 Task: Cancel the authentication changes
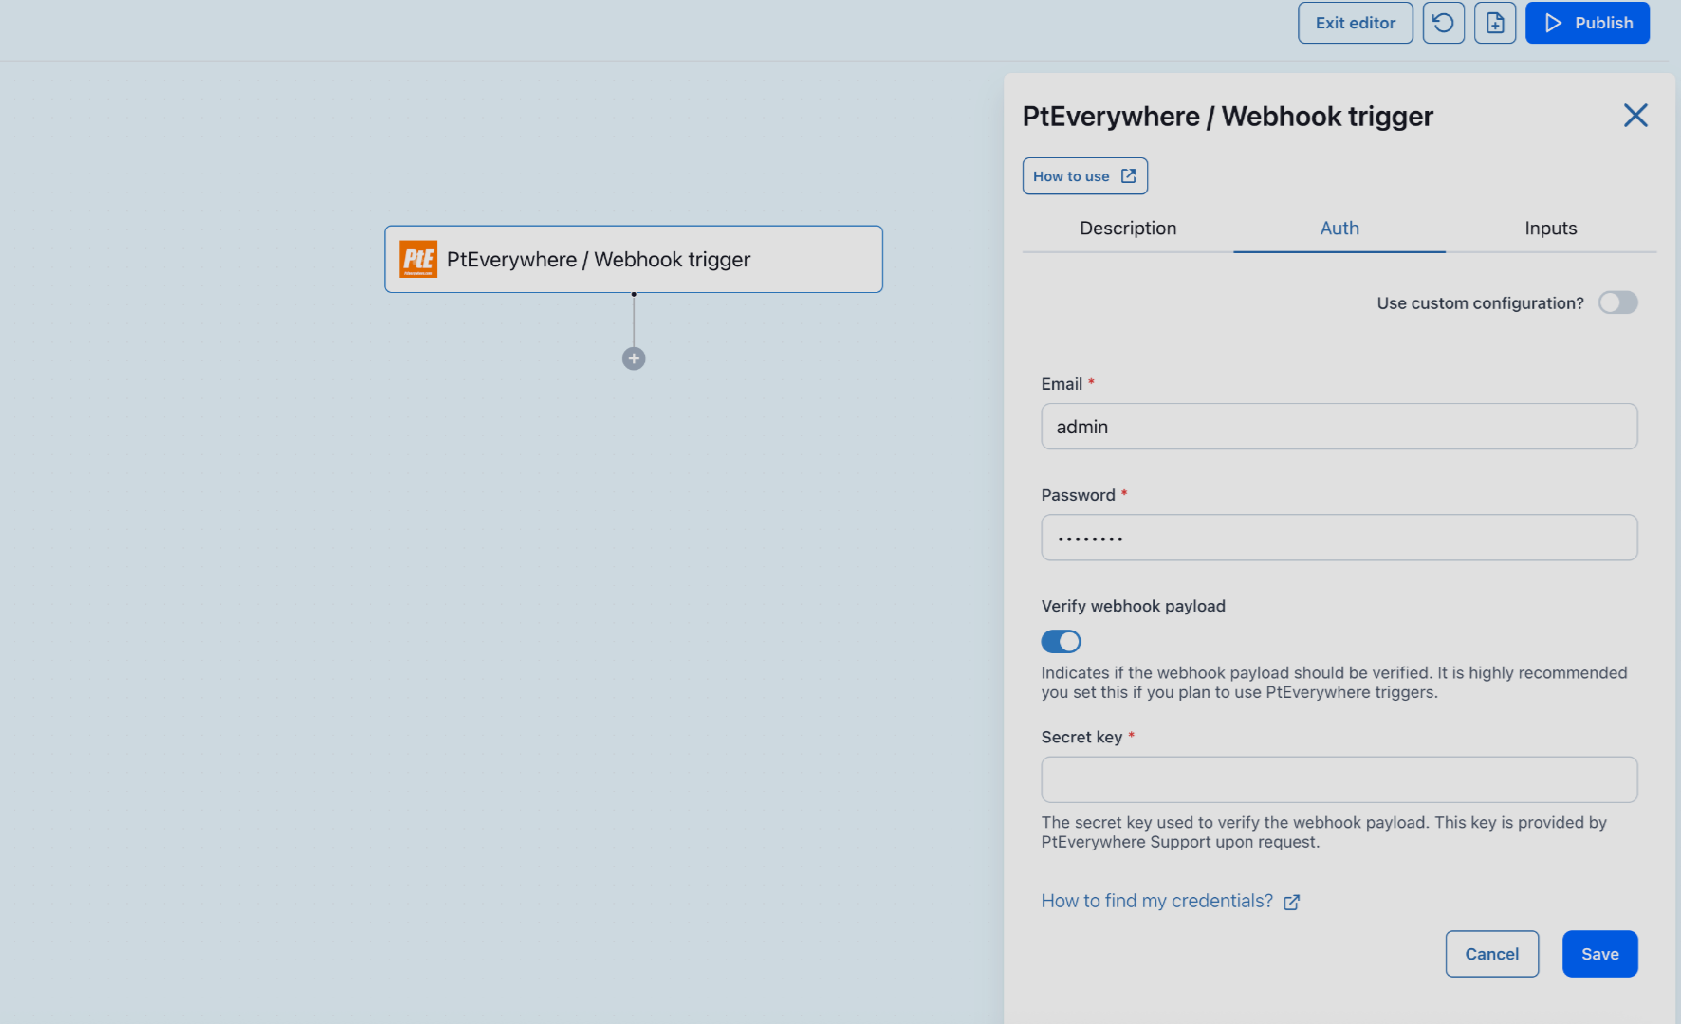tap(1491, 954)
